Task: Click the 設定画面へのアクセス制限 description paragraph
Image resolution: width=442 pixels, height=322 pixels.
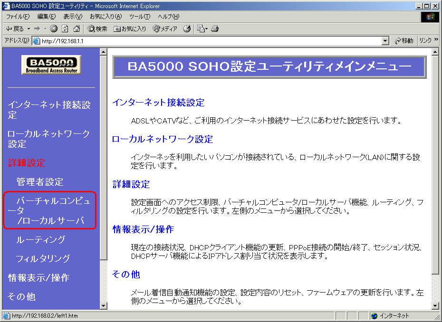Action: (x=277, y=207)
